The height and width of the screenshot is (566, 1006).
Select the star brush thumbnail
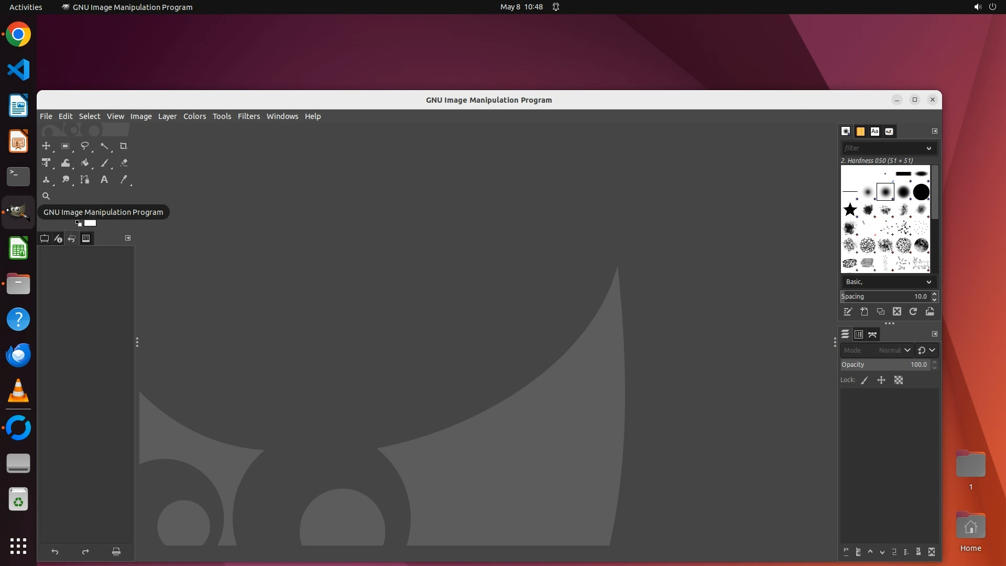pos(850,210)
